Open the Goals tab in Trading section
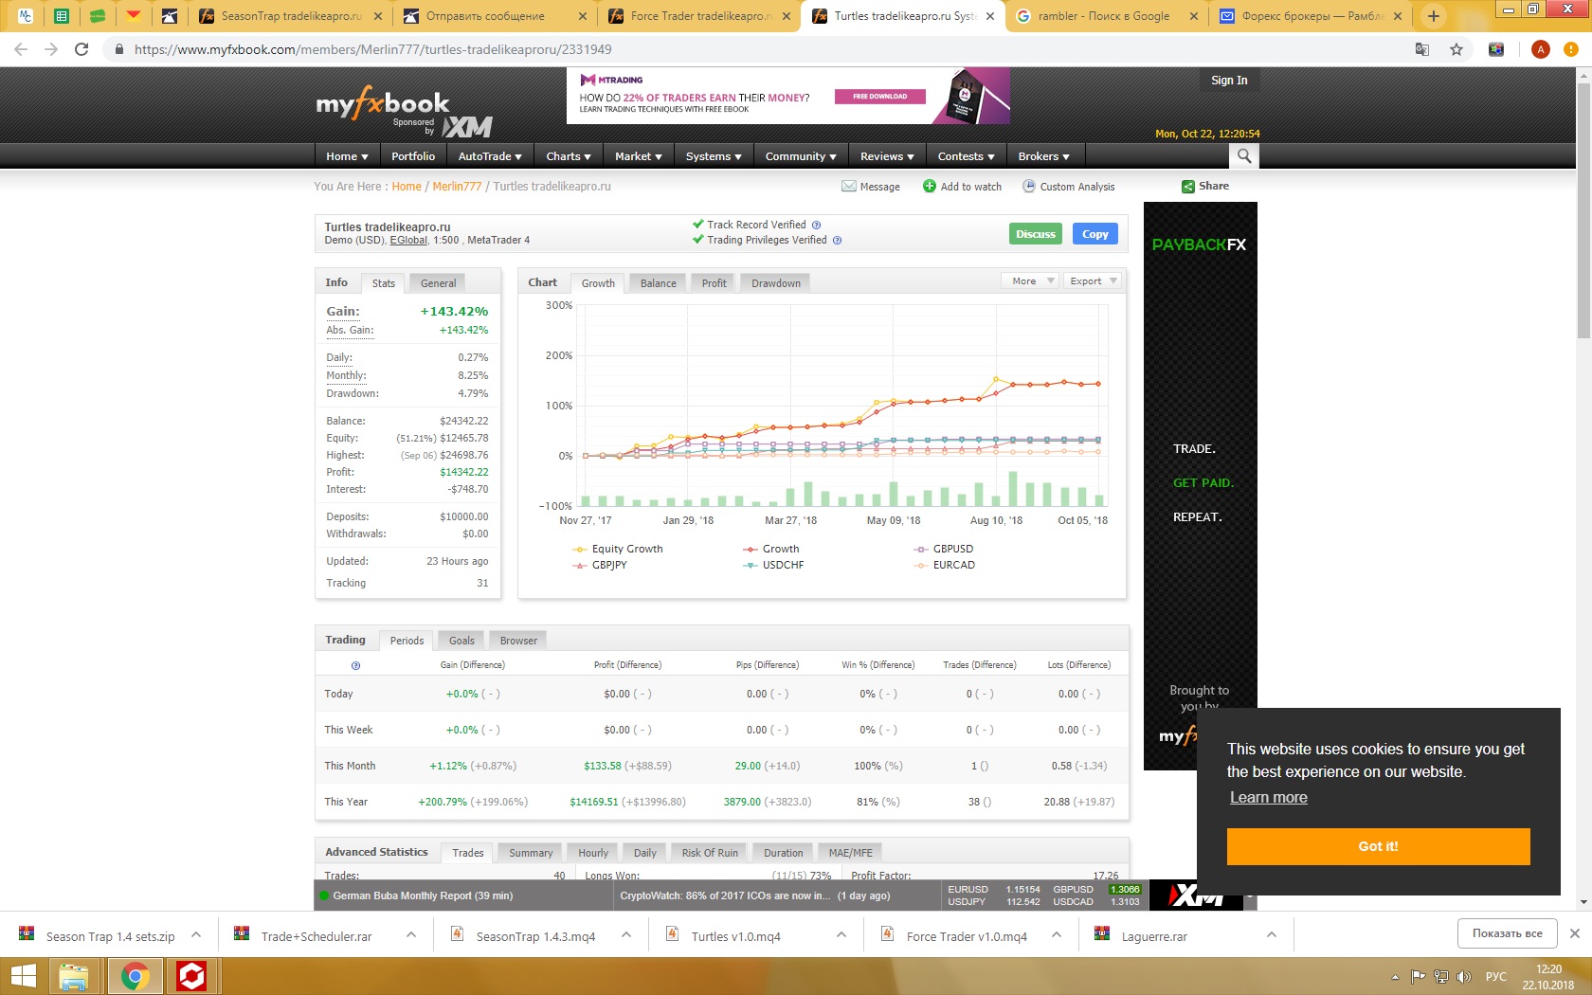The width and height of the screenshot is (1592, 995). click(x=461, y=641)
